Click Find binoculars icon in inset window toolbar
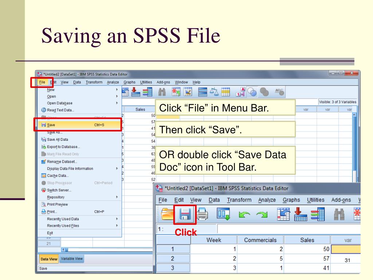The height and width of the screenshot is (280, 373). click(x=339, y=214)
